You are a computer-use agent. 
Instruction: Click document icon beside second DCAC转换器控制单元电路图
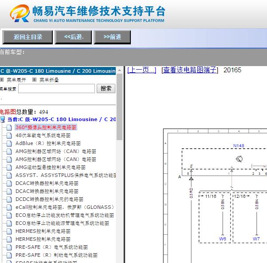9,191
